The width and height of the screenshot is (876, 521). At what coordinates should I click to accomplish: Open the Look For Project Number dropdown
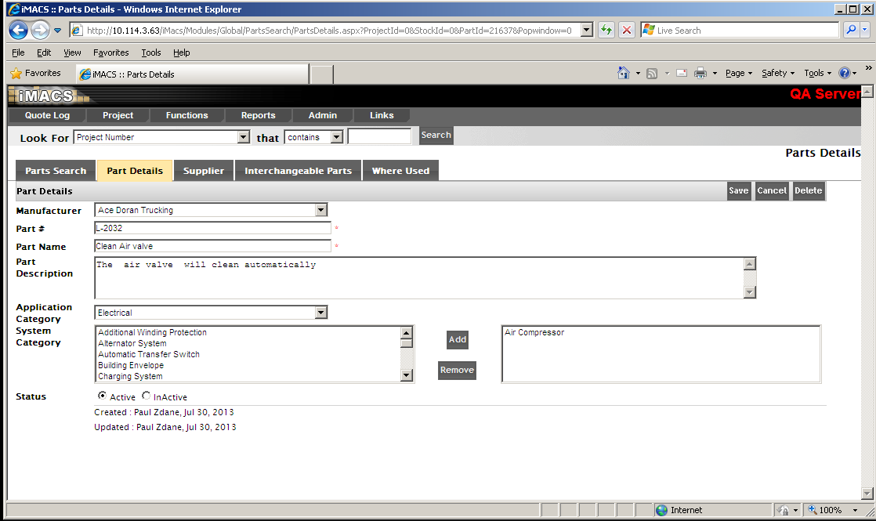(x=243, y=137)
